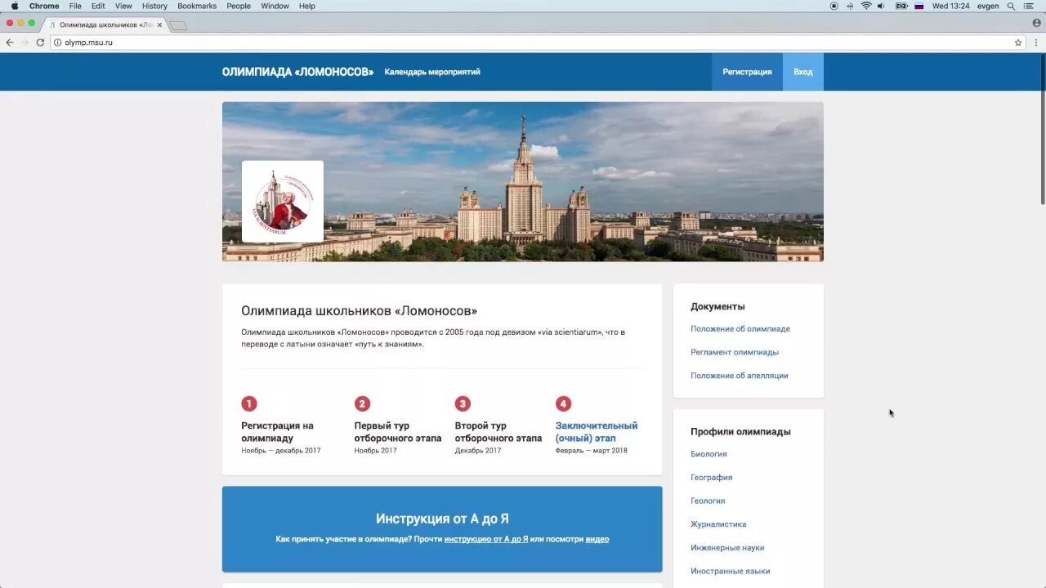Click the browser back arrow
The image size is (1046, 588).
[10, 42]
